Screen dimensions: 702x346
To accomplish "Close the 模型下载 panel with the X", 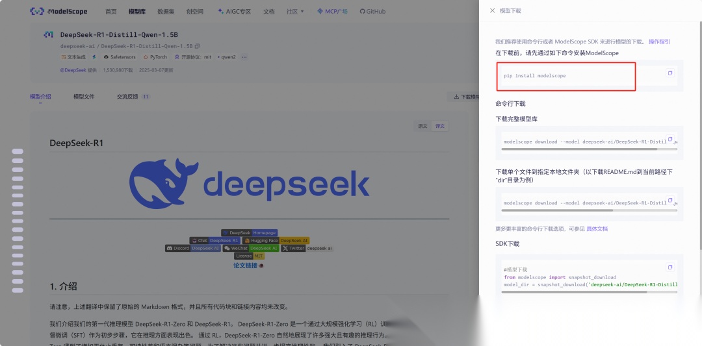I will pyautogui.click(x=493, y=11).
